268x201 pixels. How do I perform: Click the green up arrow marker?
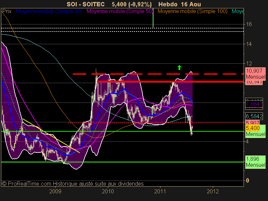pos(179,68)
